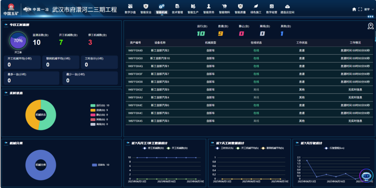Enter fullscreen mode via top-right icon

(x=360, y=9)
